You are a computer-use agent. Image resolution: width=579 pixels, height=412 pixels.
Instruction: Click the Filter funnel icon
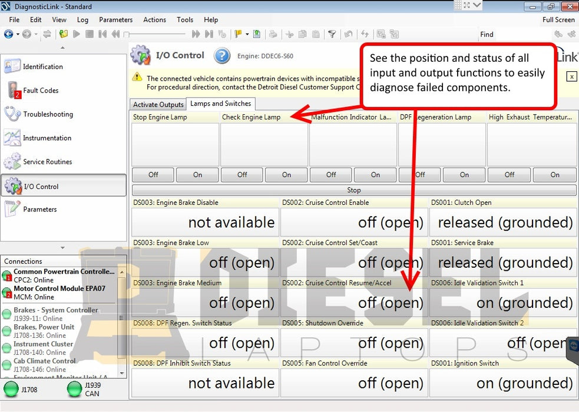point(332,34)
